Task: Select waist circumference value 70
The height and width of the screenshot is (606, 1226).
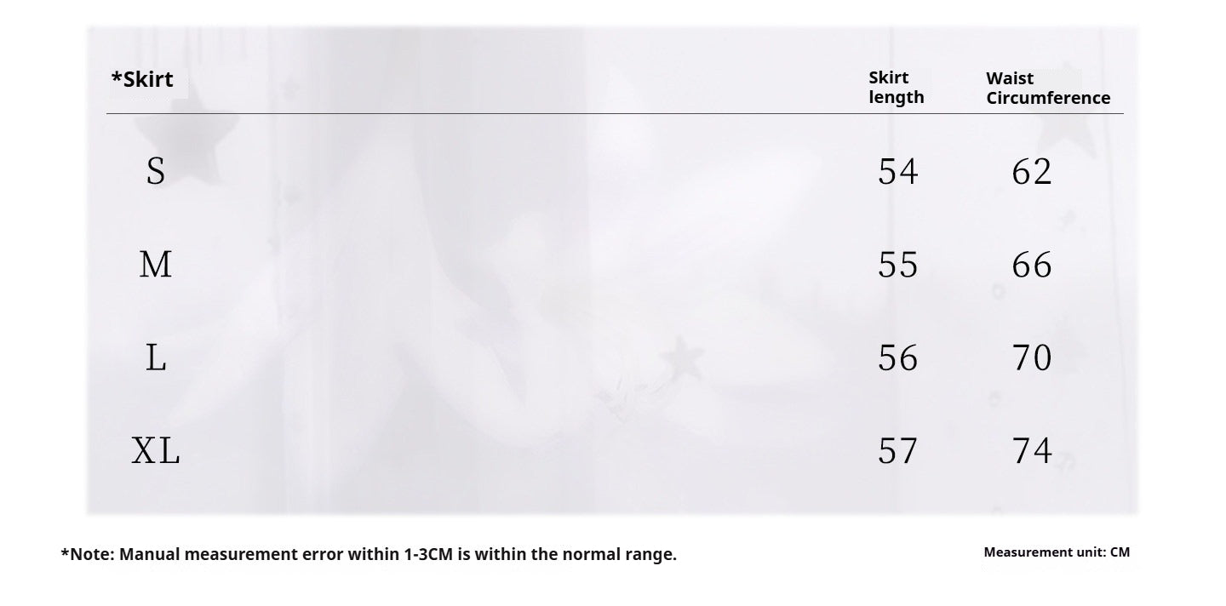Action: 1032,357
